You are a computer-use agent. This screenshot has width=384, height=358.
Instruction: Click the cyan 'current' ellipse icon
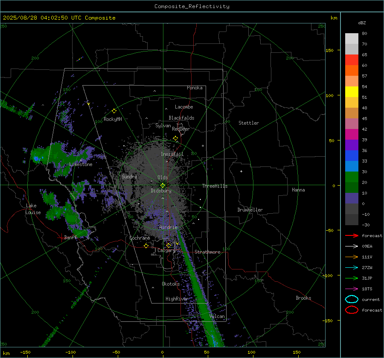tap(352, 299)
